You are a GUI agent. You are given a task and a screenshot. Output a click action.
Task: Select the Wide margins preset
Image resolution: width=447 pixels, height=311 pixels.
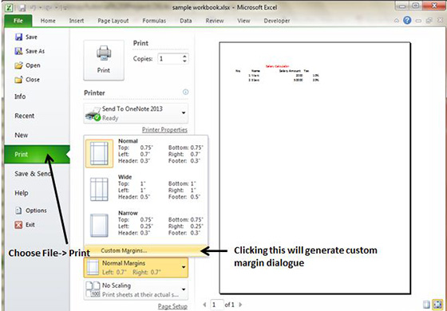tap(146, 190)
